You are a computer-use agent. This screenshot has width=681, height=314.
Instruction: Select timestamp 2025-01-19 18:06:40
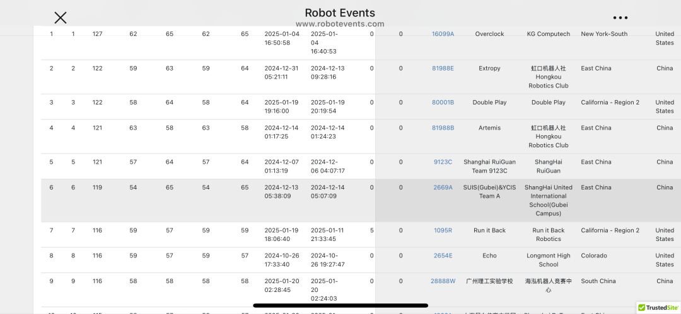pyautogui.click(x=281, y=235)
